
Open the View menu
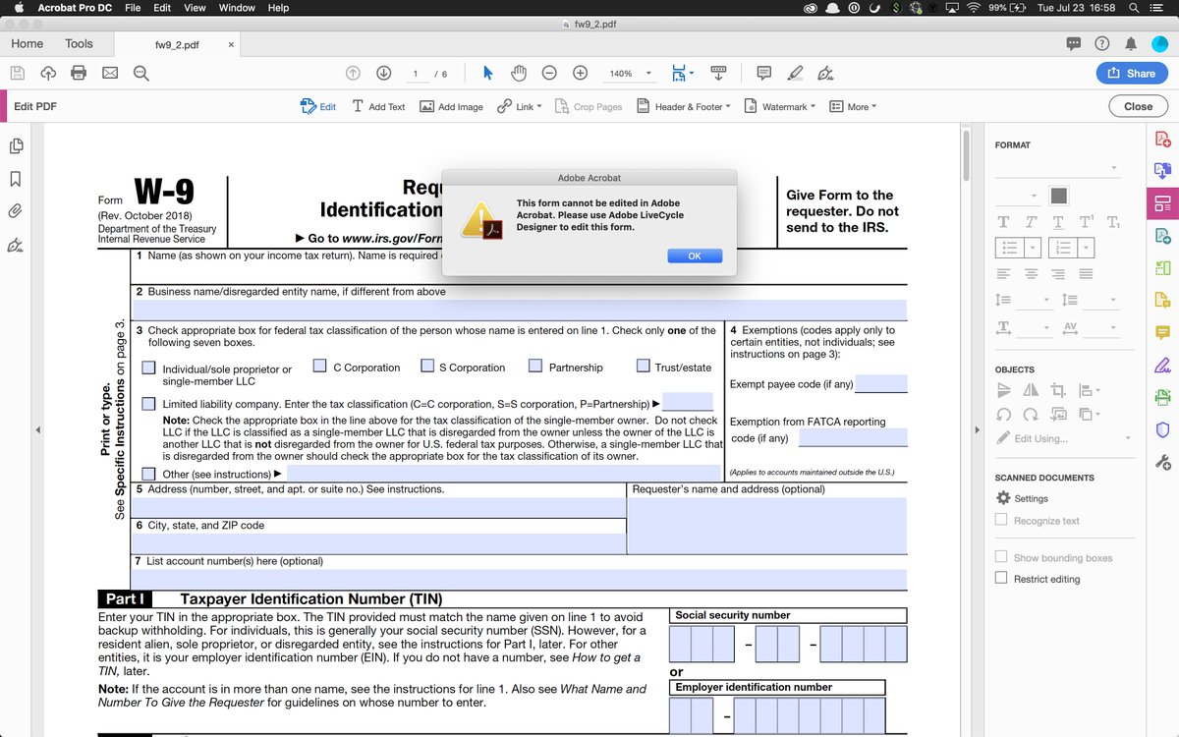(196, 8)
